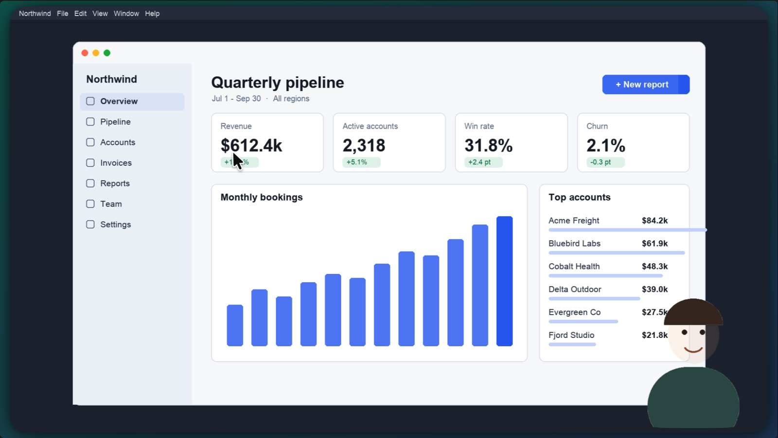The height and width of the screenshot is (438, 778).
Task: Open the View menu
Action: point(100,14)
